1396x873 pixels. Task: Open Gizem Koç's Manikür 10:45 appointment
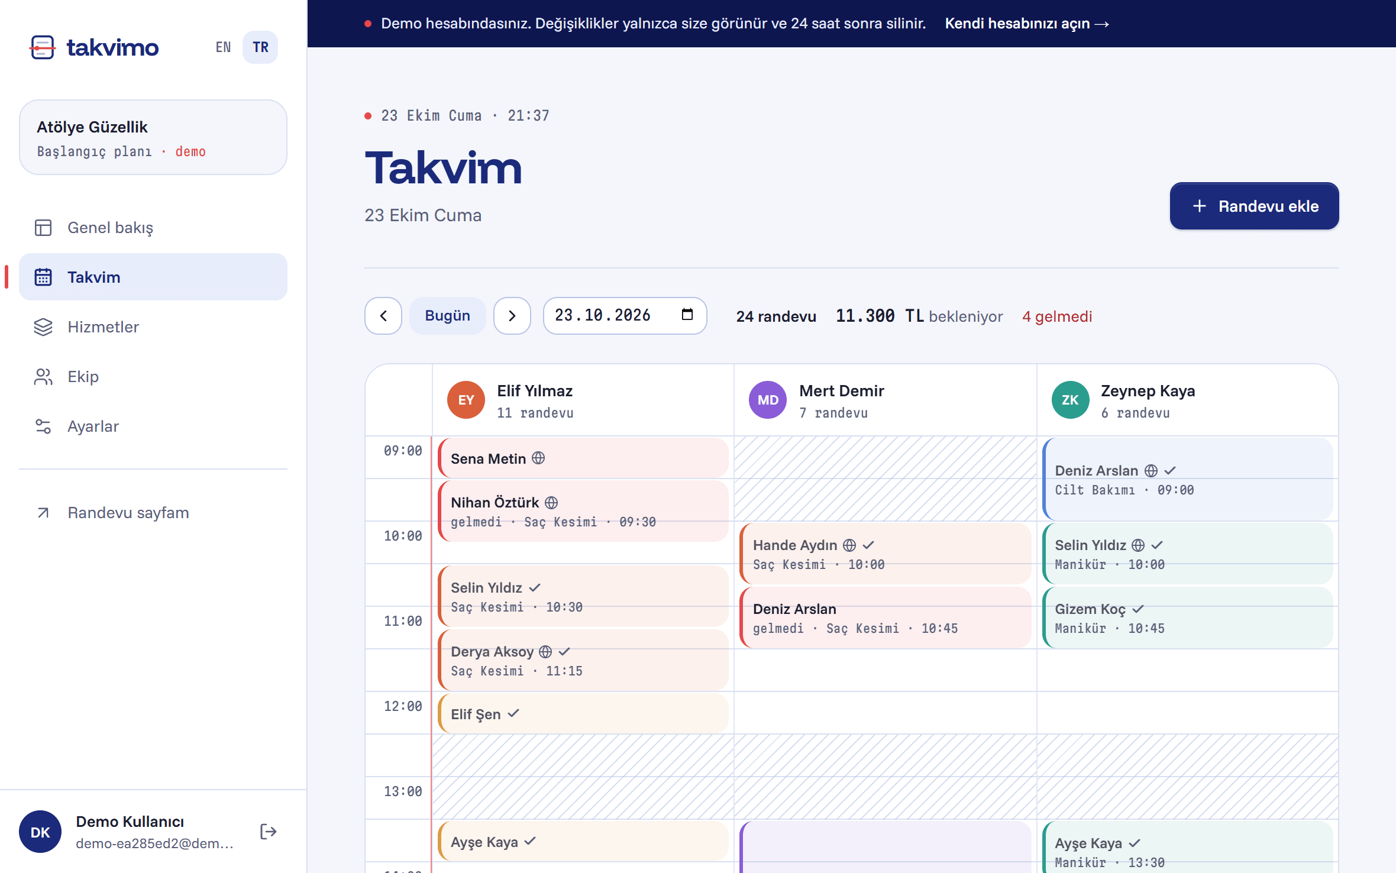click(1188, 617)
